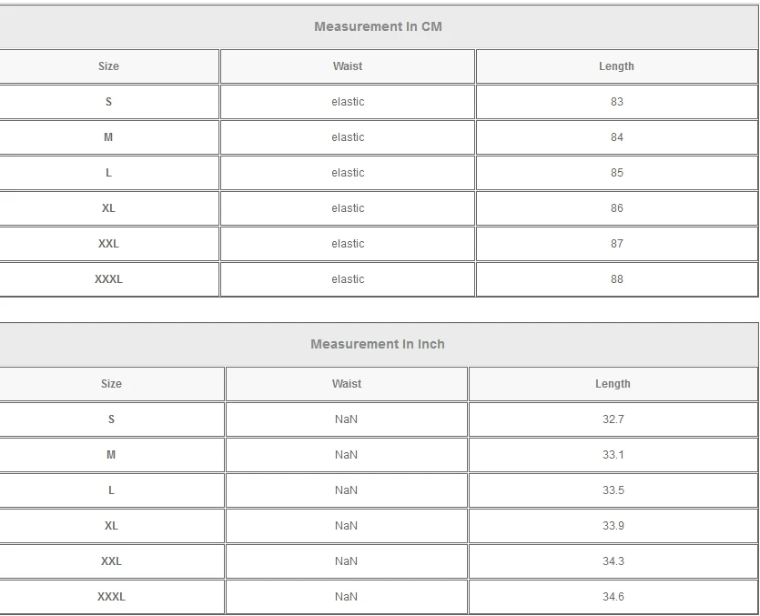Click the length value 83 for size S

tap(616, 102)
